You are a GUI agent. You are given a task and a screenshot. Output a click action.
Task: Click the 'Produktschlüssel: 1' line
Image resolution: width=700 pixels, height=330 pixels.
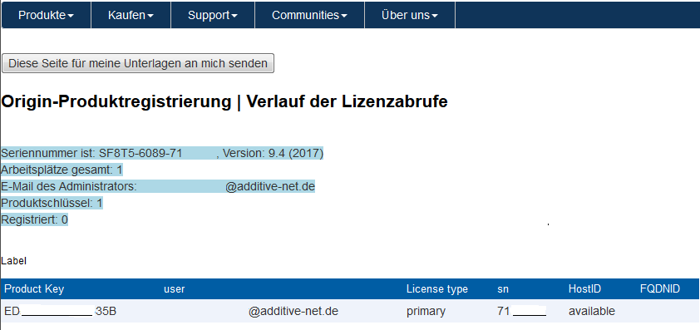pyautogui.click(x=52, y=203)
